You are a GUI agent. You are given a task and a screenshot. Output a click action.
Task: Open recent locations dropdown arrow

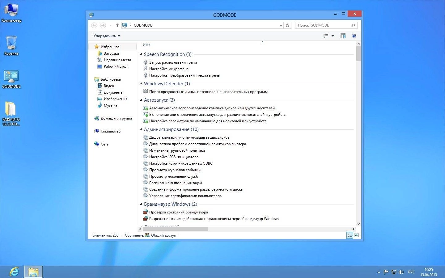click(x=110, y=25)
